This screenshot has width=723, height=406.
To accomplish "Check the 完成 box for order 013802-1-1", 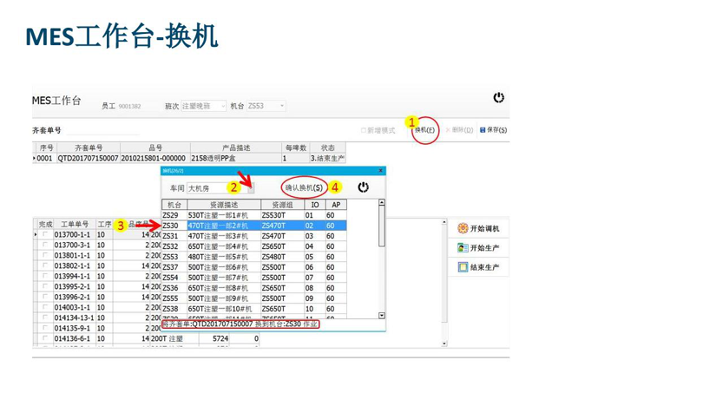I will [45, 266].
